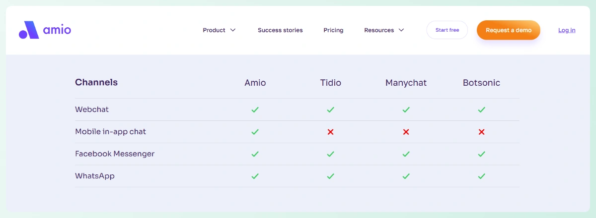Viewport: 596px width, 218px height.
Task: Expand the Resources dropdown chevron
Action: (x=401, y=30)
